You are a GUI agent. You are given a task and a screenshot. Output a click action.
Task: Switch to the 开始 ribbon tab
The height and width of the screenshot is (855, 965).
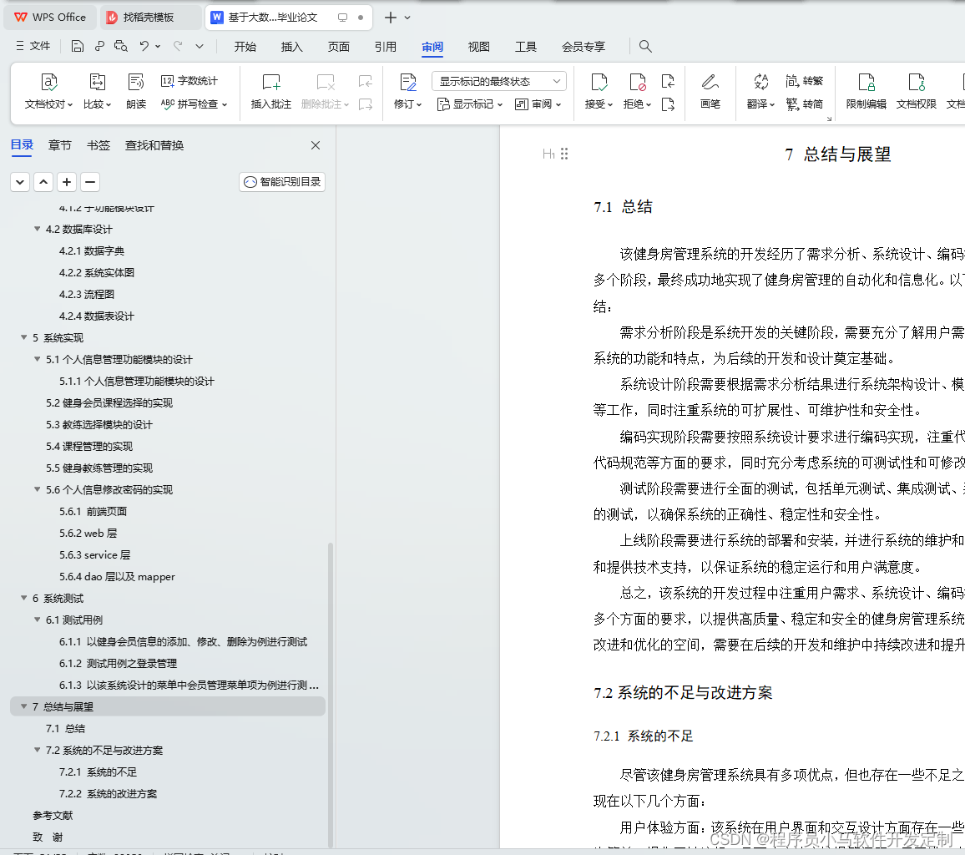pyautogui.click(x=245, y=47)
